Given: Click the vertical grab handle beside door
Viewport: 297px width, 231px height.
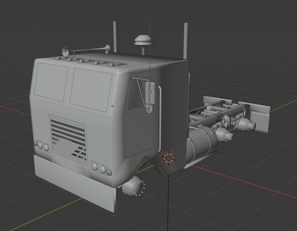Looking at the screenshot, I should [160, 119].
